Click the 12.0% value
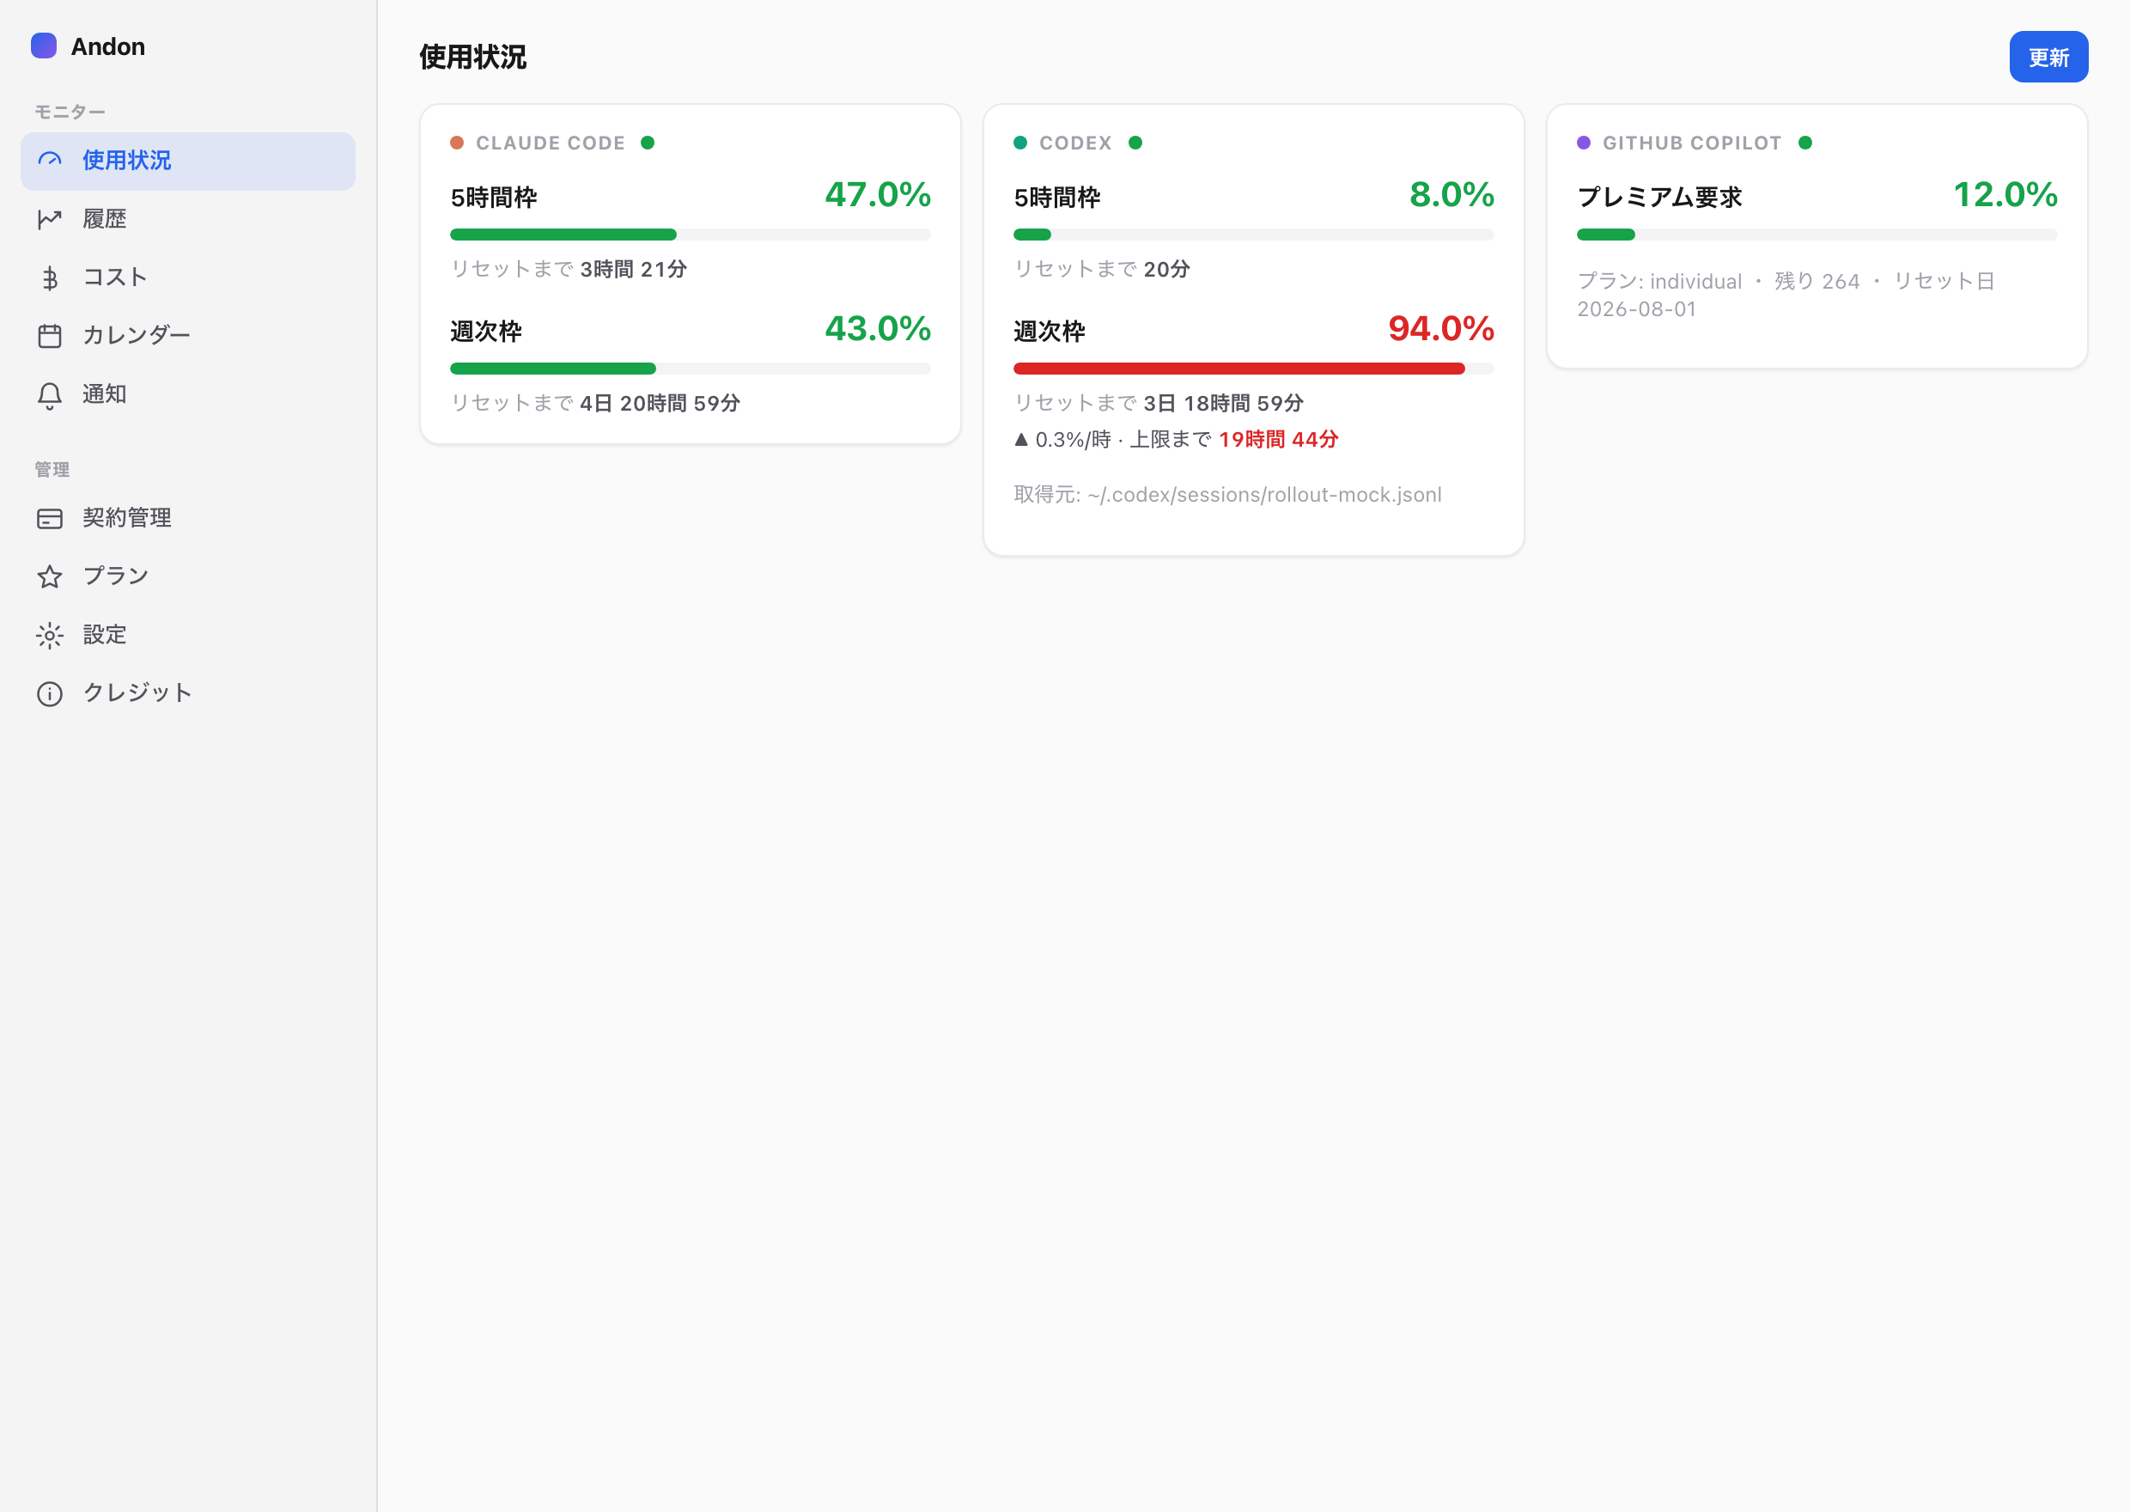Viewport: 2130px width, 1512px height. [2005, 195]
